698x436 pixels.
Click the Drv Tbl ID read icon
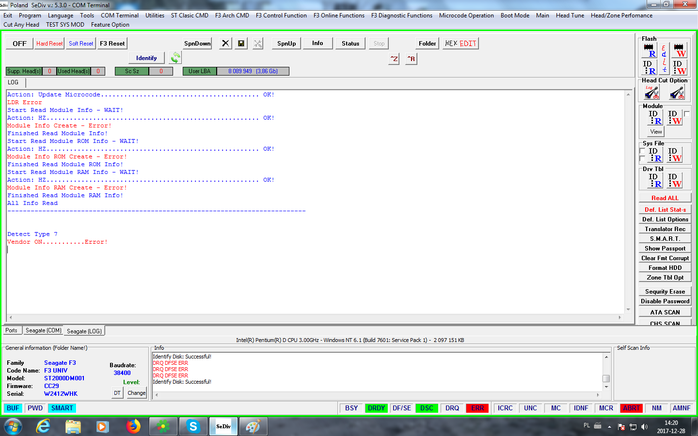point(655,181)
